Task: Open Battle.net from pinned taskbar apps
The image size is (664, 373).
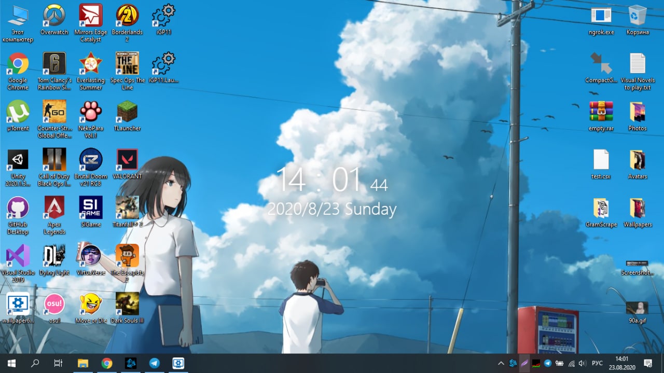Action: click(131, 363)
